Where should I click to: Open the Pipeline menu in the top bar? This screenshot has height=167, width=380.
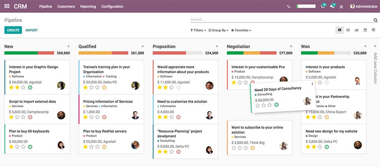click(45, 7)
